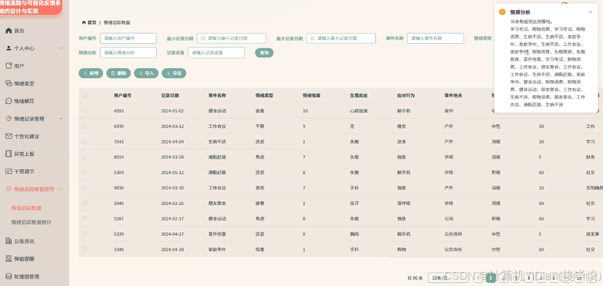Open 情绪追踪数据统计 submenu item
Screen dimensions: 603x286
31,222
